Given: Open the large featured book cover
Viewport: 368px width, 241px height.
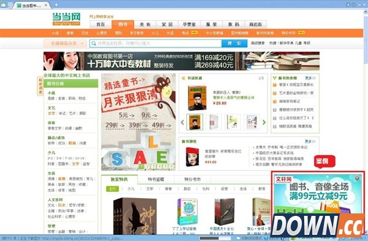Looking at the screenshot, I should click(x=197, y=98).
